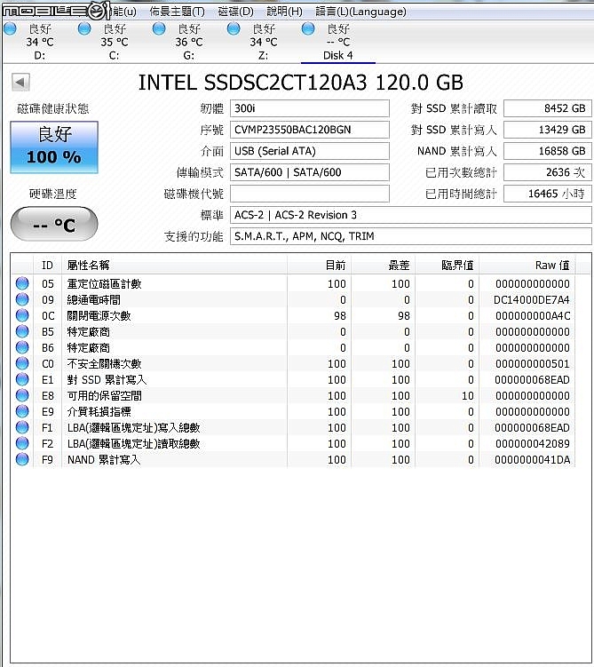Viewport: 594px width, 667px height.
Task: Switch to the Disk 4 tab label
Action: (x=338, y=55)
